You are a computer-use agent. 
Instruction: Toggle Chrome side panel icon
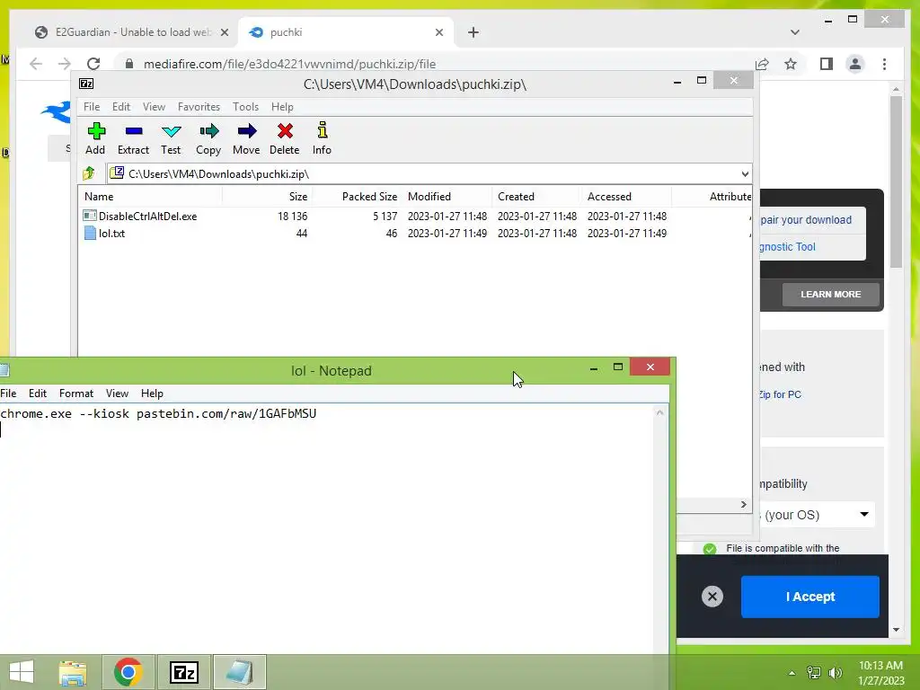coord(827,64)
